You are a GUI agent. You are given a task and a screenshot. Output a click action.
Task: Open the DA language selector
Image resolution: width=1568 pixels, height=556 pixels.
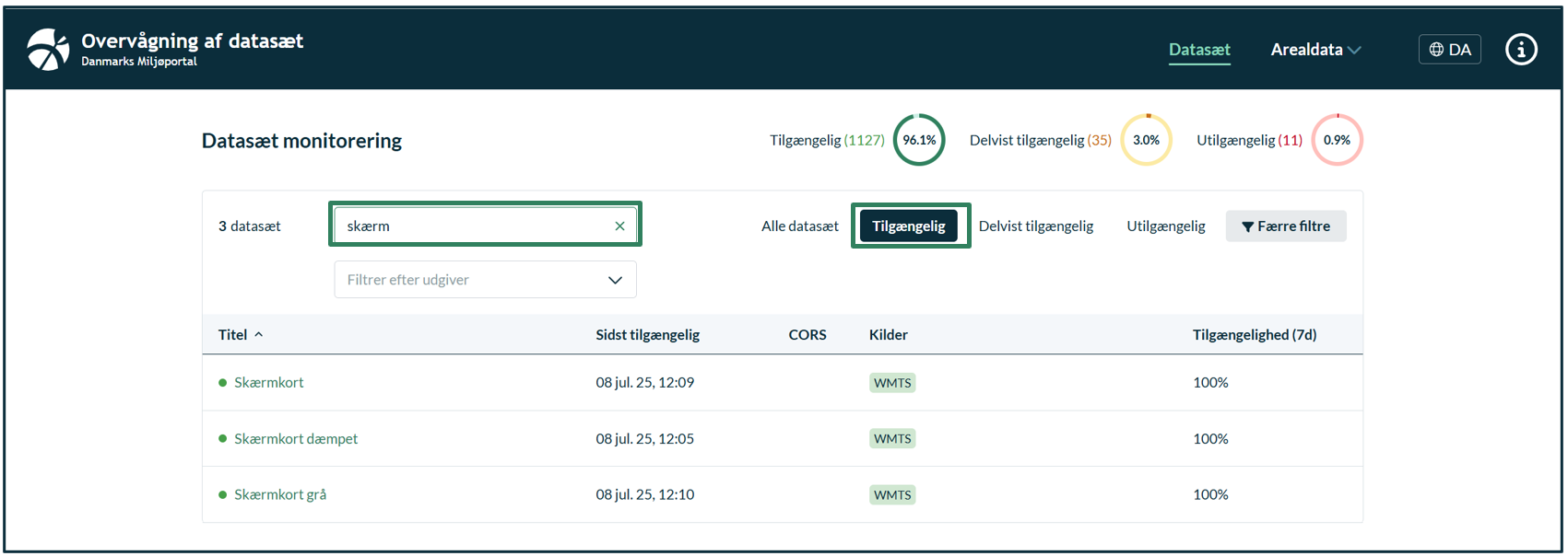tap(1449, 50)
